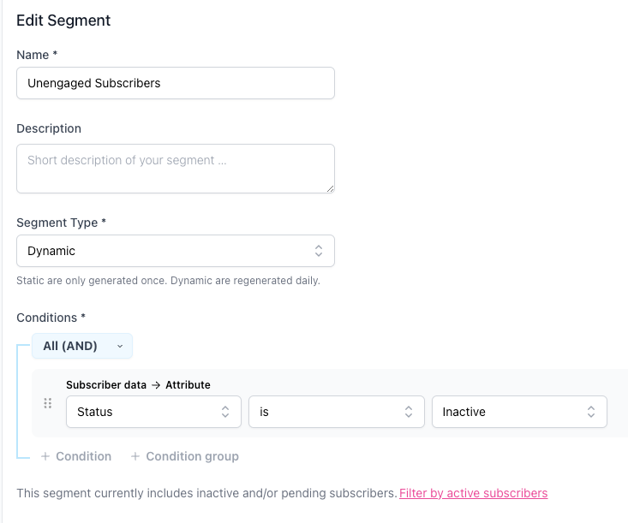Focus the Name field containing Unengaged Subscribers
Image resolution: width=628 pixels, height=523 pixels.
tap(175, 83)
